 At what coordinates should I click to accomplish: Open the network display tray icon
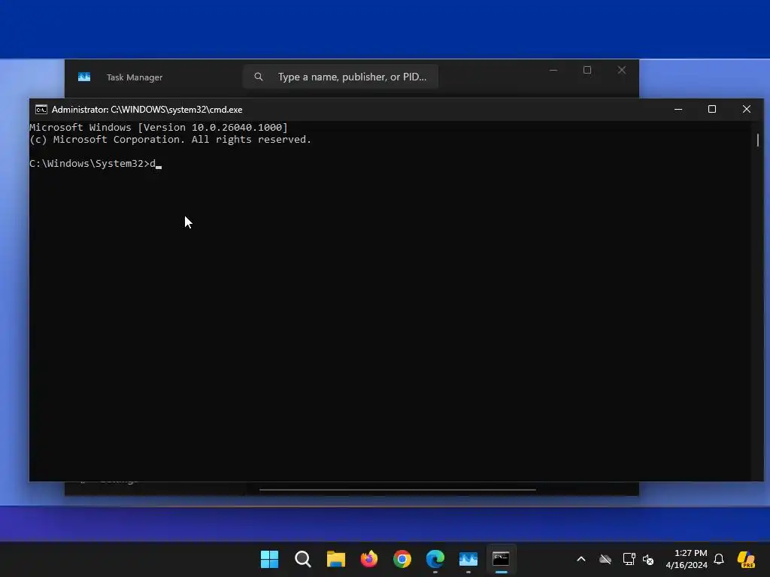tap(629, 559)
